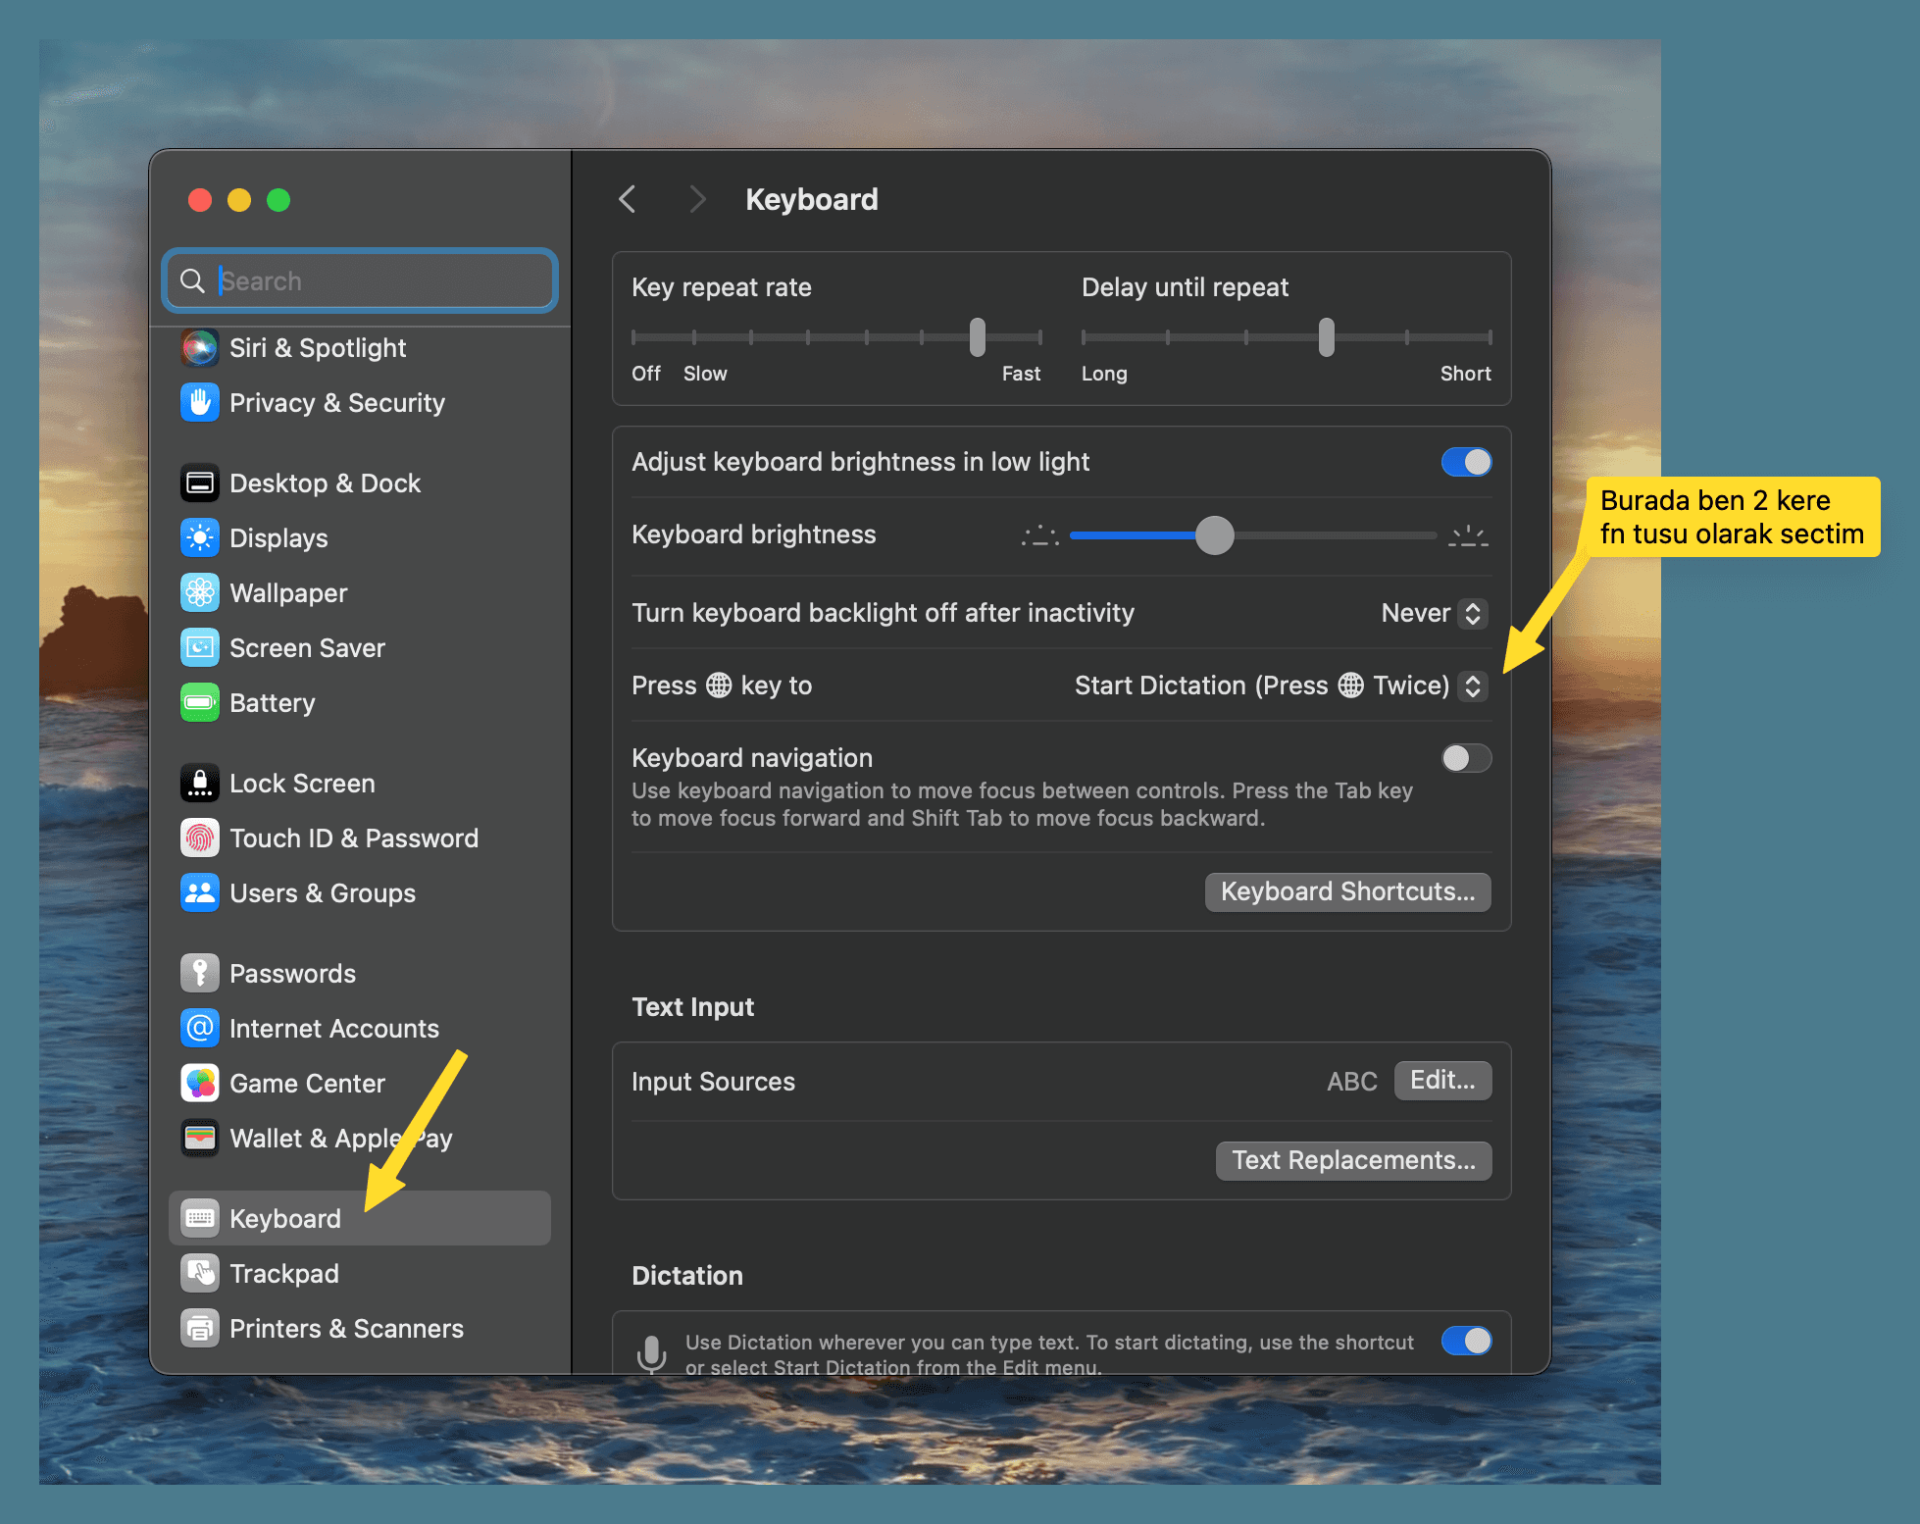Click the Trackpad icon in sidebar

200,1274
